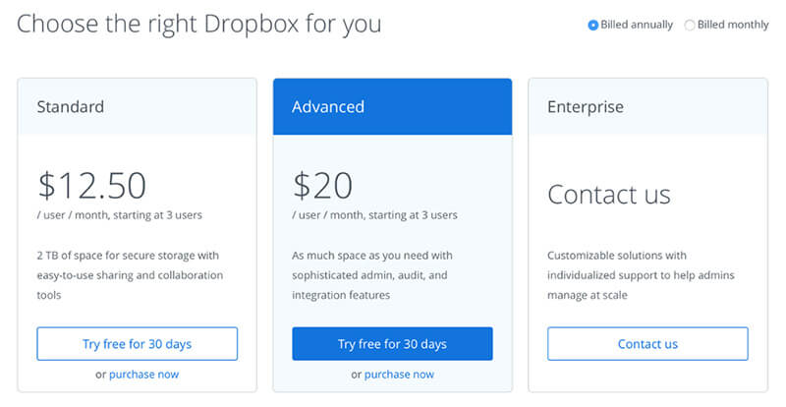Viewport: 786px width, 407px height.
Task: Click the per-user text under the $12.50 price
Action: [119, 215]
